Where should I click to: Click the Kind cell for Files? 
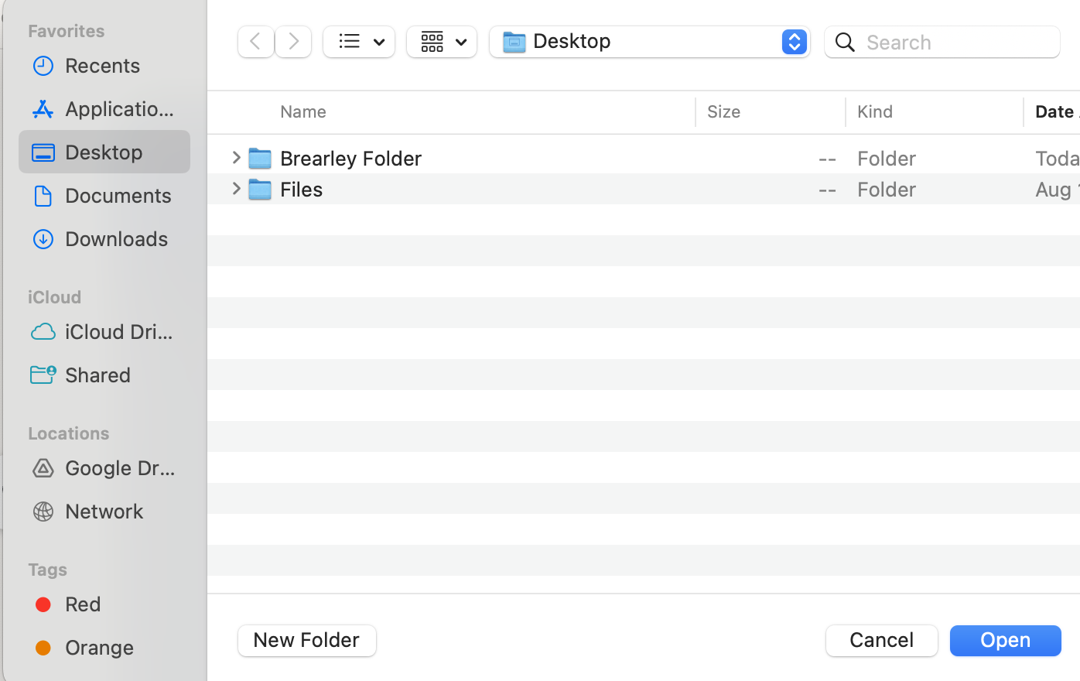point(887,190)
